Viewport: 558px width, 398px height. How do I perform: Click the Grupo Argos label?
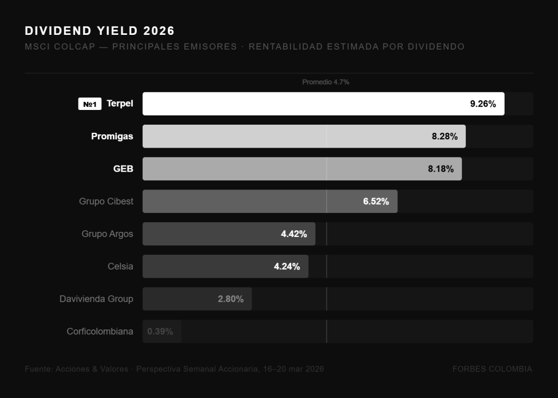click(107, 234)
